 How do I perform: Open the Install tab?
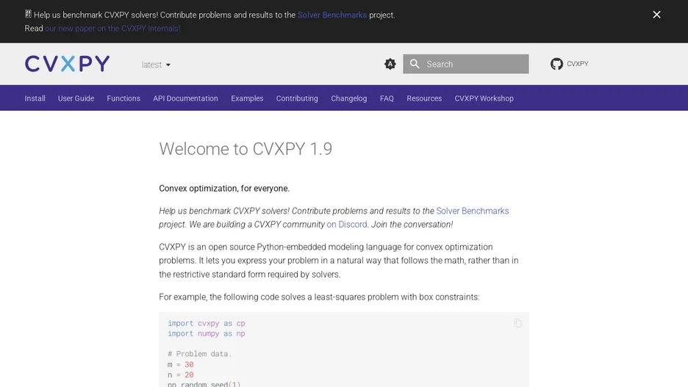[35, 98]
